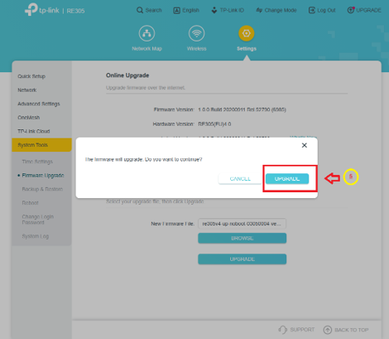The width and height of the screenshot is (389, 339).
Task: Open OneMesh in the sidebar
Action: [x=29, y=118]
